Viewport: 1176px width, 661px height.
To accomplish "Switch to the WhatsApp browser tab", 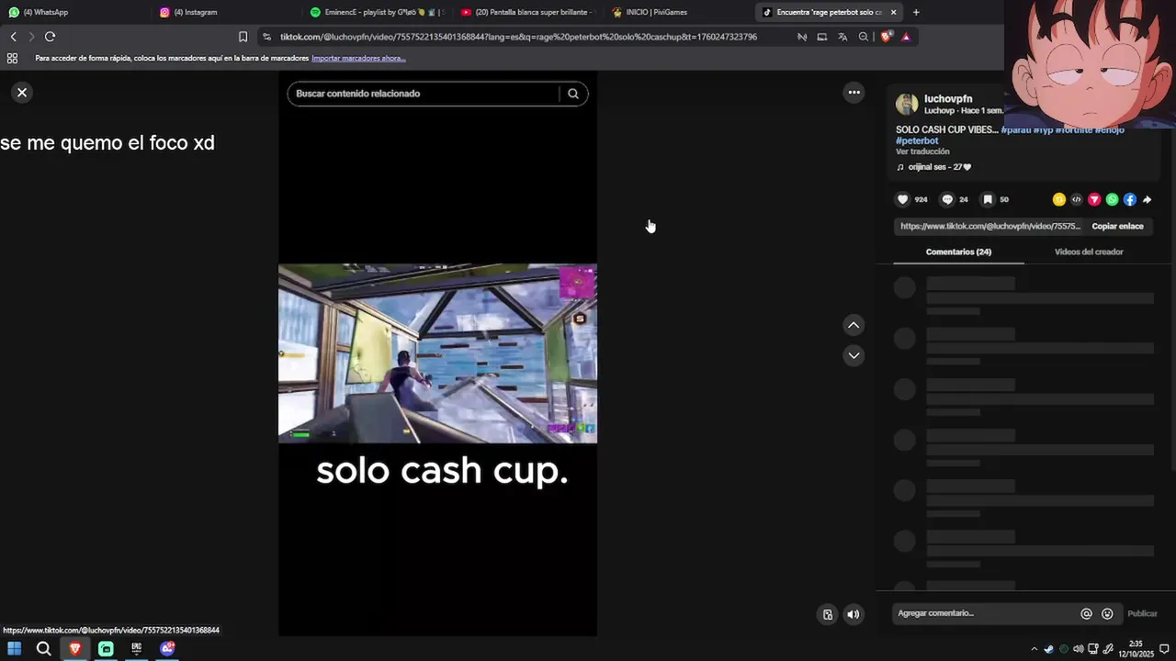I will [x=73, y=12].
